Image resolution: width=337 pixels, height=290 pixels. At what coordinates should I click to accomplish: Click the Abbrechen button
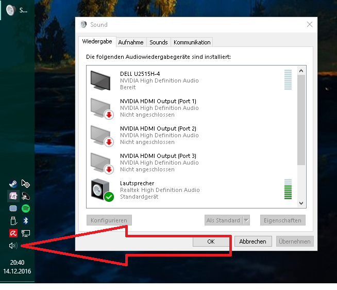[253, 241]
